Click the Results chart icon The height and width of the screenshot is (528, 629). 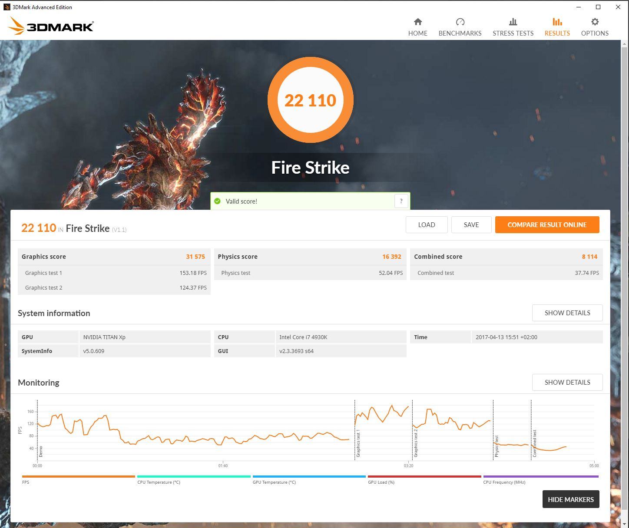(x=557, y=22)
